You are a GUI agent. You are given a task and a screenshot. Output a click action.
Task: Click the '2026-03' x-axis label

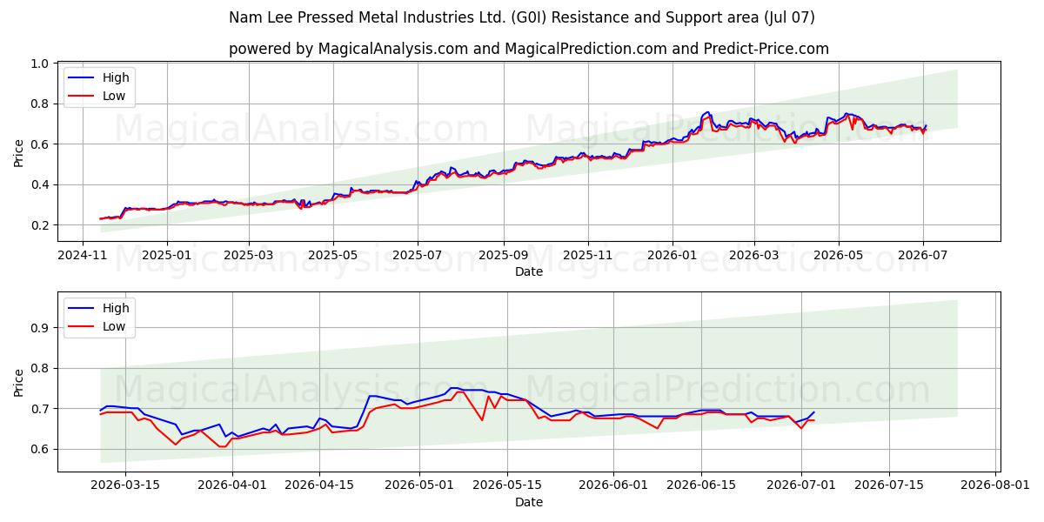click(753, 256)
